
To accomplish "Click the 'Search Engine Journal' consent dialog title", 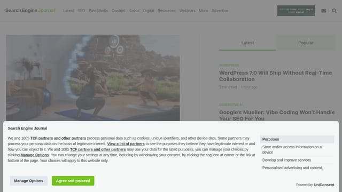I will (27, 128).
